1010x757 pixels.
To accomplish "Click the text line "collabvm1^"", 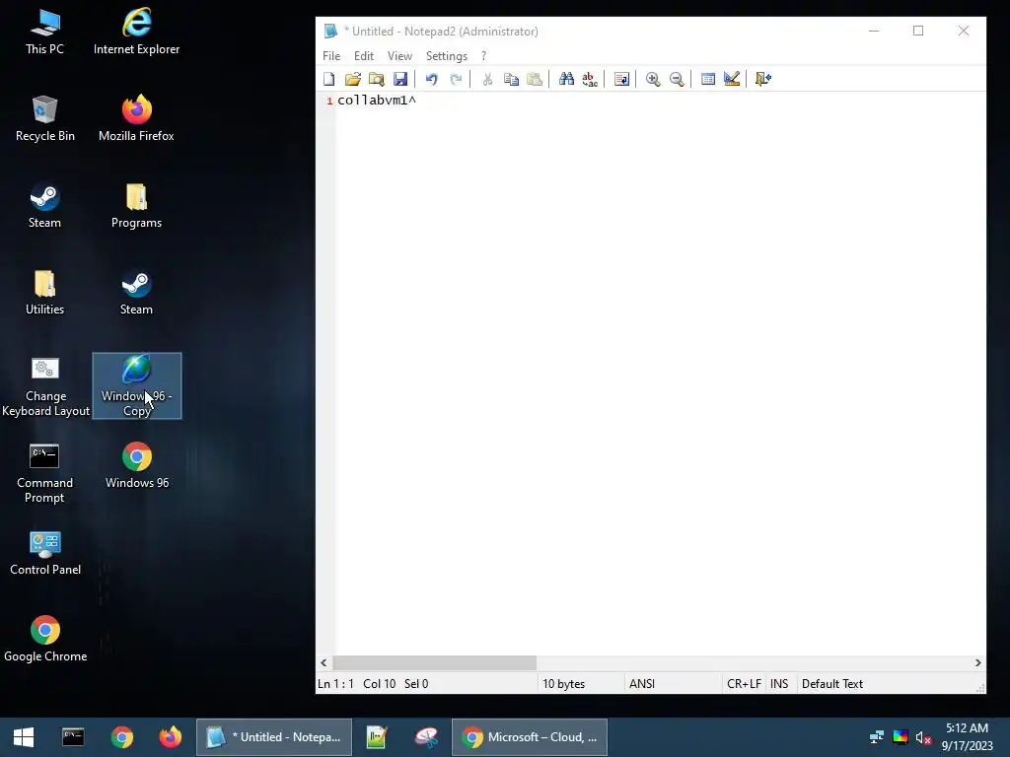I will tap(377, 101).
